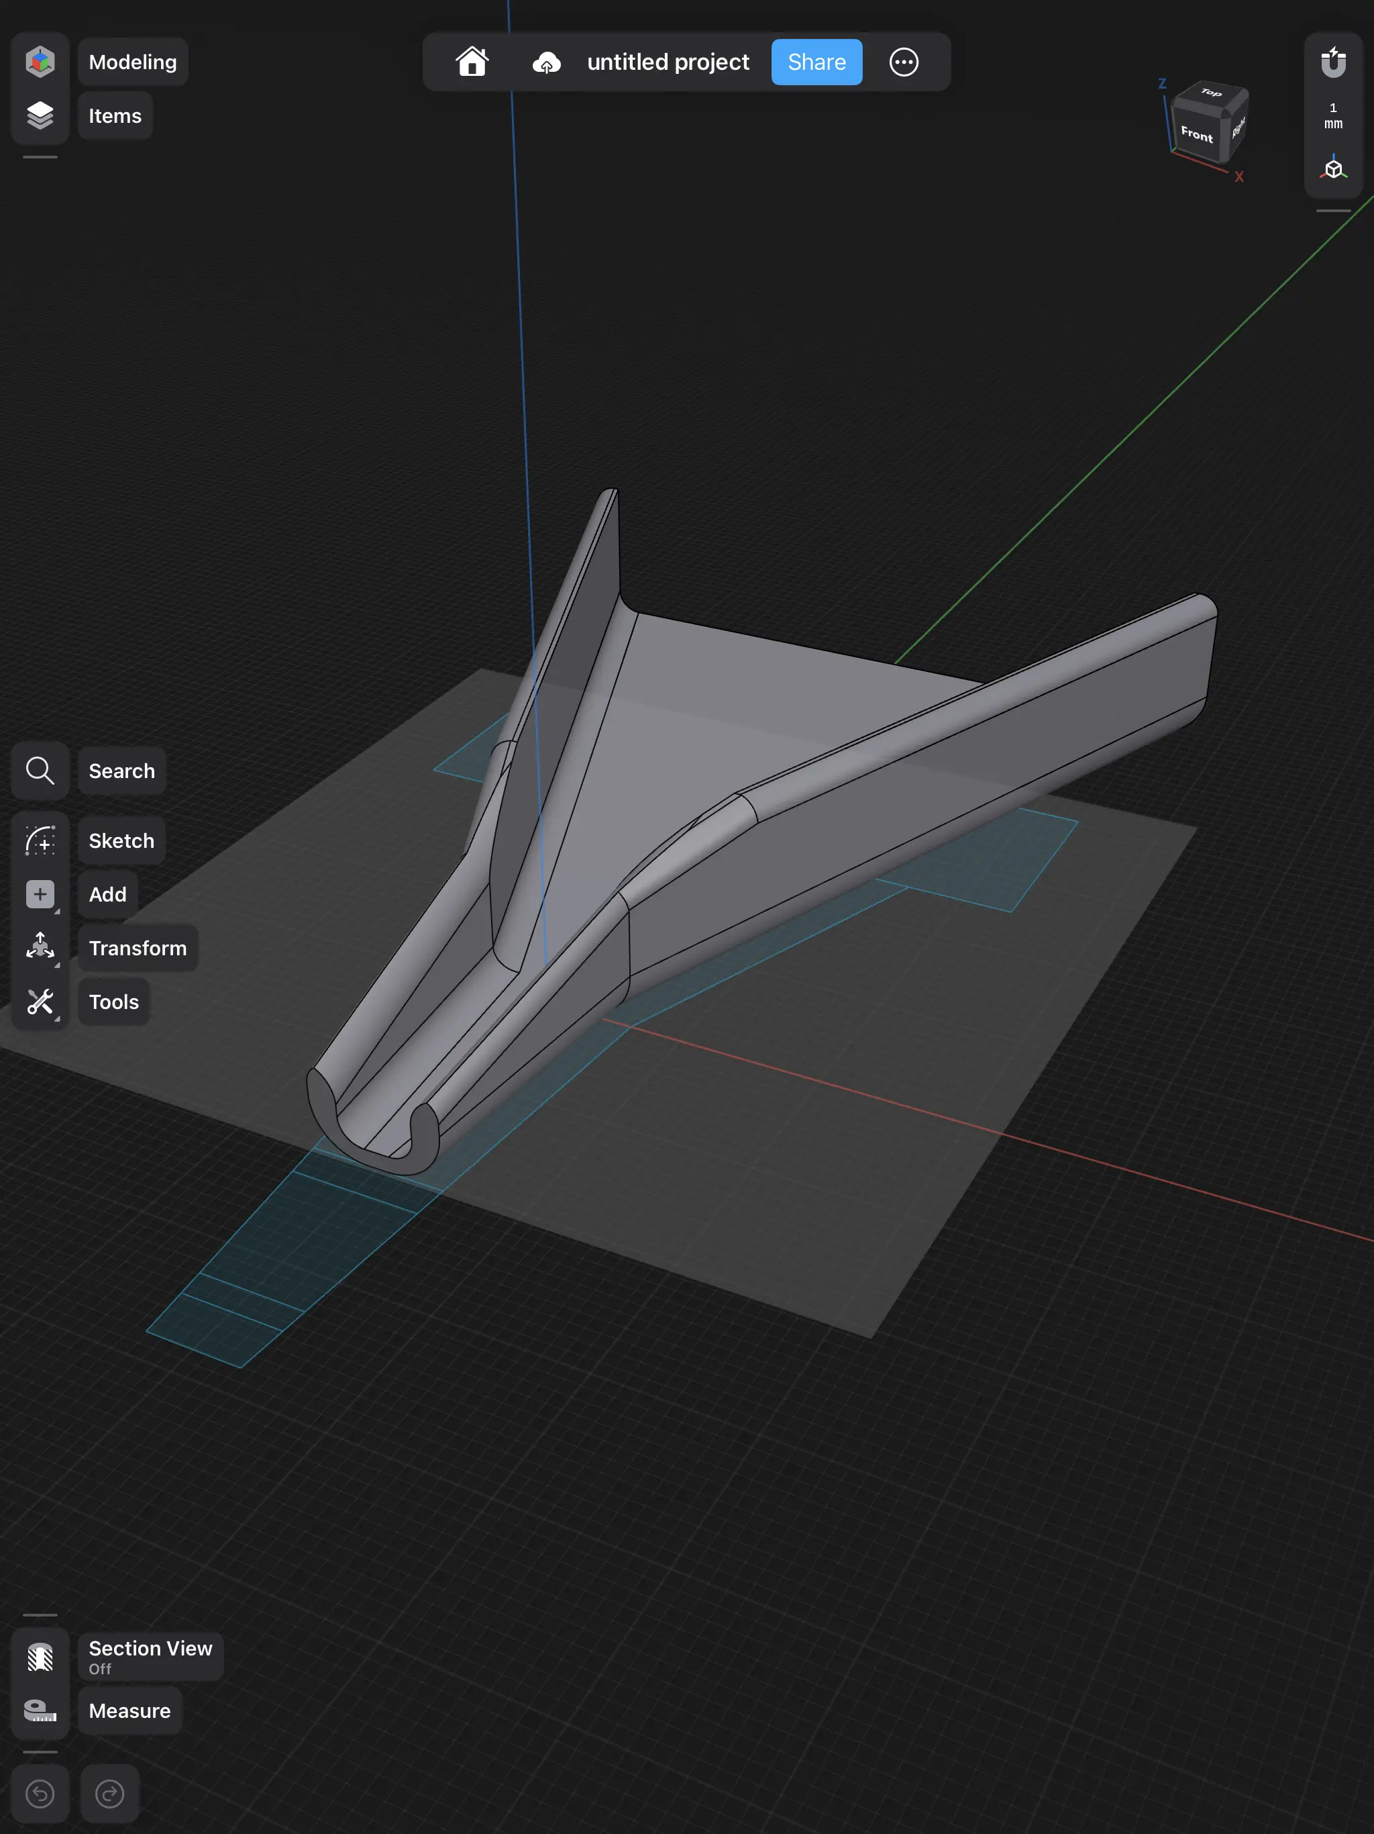Viewport: 1374px width, 1834px height.
Task: Open the Tools wrench icon
Action: pyautogui.click(x=40, y=1001)
